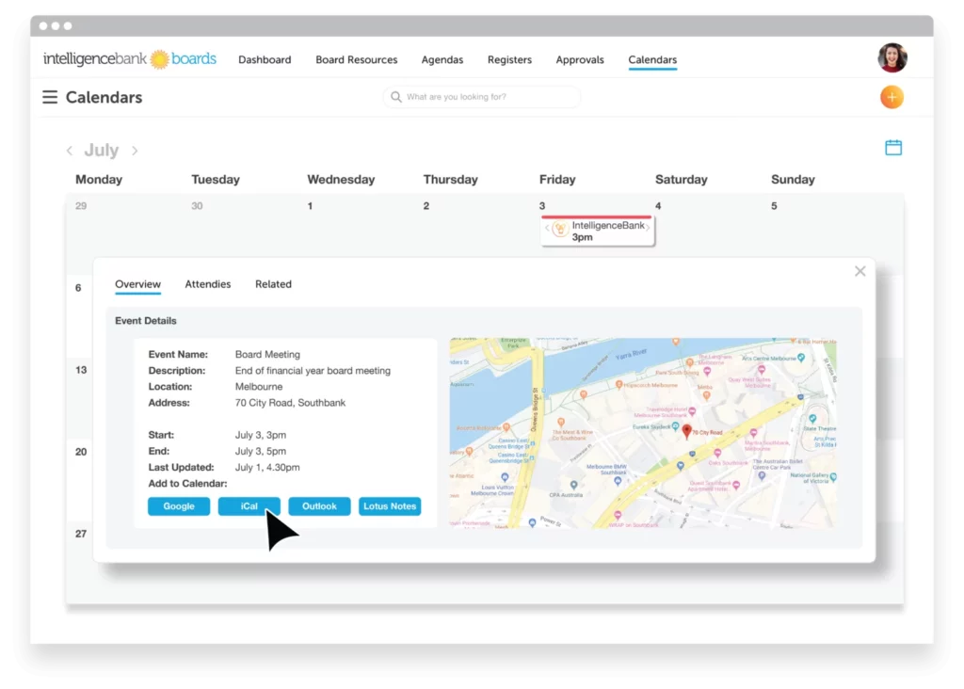
Task: Close the event details popup
Action: point(860,271)
